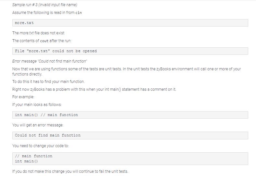
Task: Click the 'File "more.txt" could not be opened' output box
Action: (130, 51)
